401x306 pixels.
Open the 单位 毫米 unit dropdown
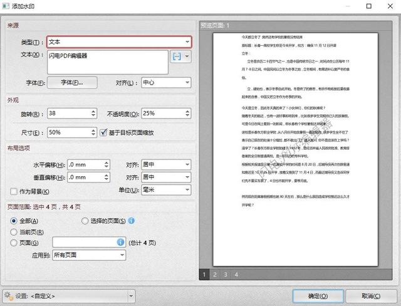(166, 190)
